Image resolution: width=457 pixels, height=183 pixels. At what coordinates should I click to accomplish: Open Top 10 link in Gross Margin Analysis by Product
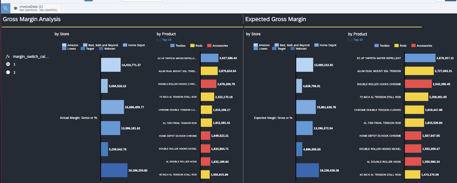pyautogui.click(x=167, y=40)
